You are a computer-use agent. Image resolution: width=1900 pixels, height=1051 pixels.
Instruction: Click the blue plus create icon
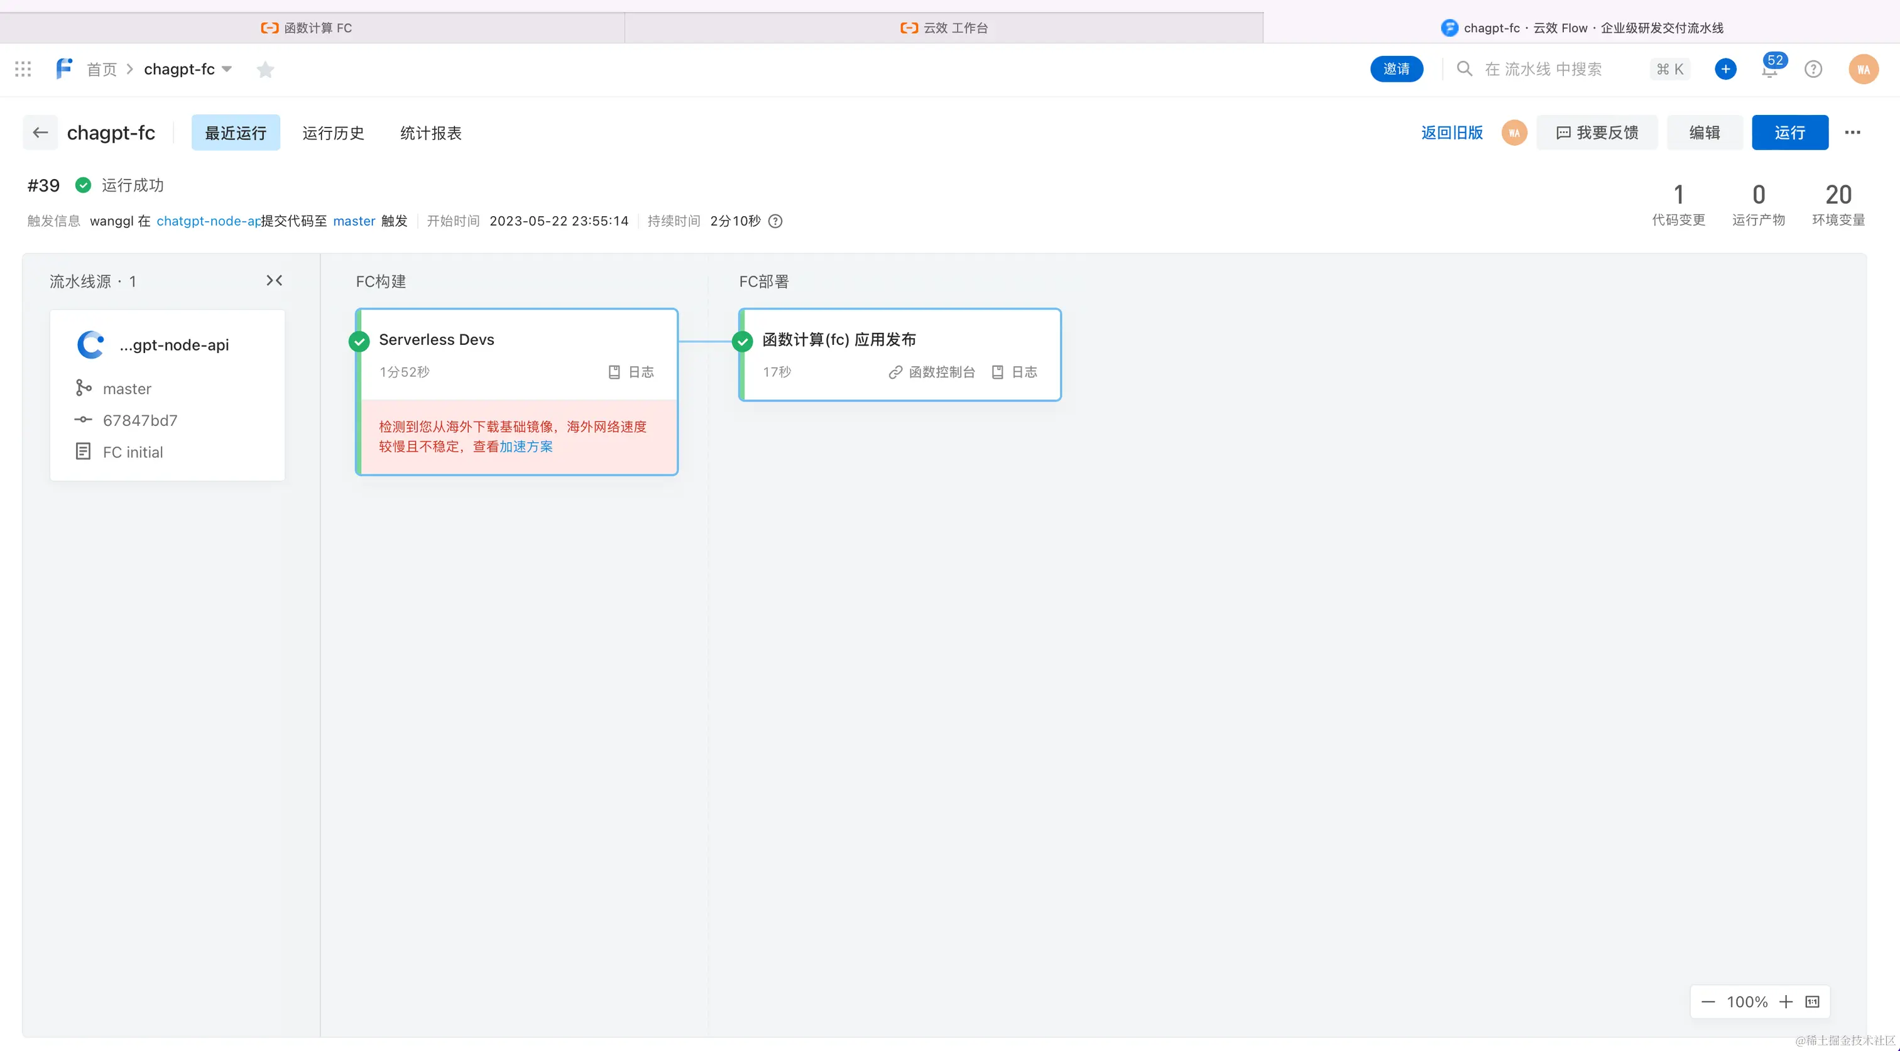point(1725,69)
